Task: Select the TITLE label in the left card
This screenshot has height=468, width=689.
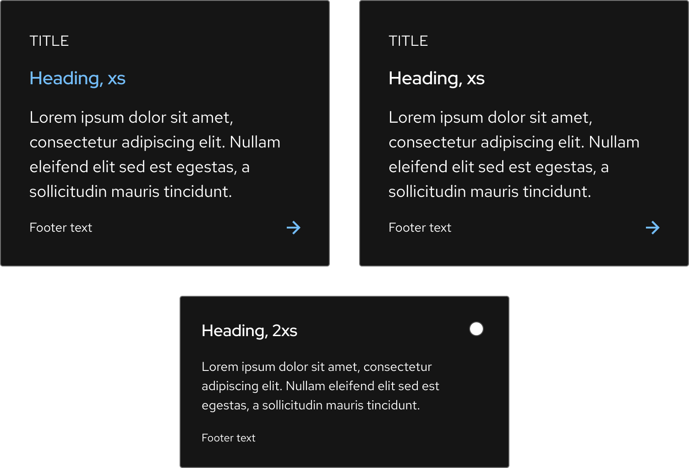Action: click(x=49, y=40)
